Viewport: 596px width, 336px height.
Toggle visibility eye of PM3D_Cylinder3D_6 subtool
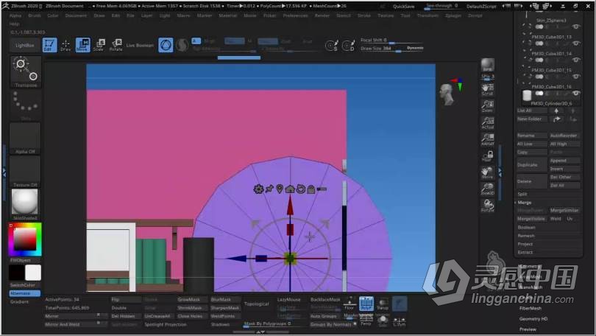click(576, 94)
